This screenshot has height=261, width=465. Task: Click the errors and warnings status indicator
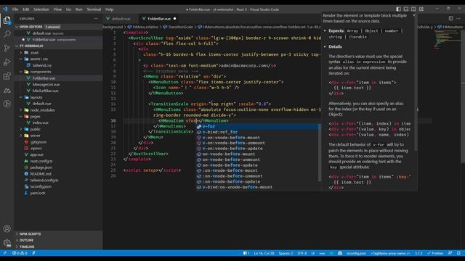[20, 253]
